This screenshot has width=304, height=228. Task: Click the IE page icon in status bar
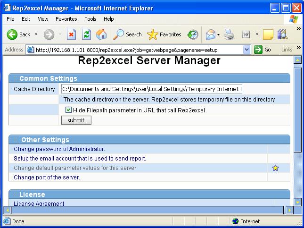7,221
